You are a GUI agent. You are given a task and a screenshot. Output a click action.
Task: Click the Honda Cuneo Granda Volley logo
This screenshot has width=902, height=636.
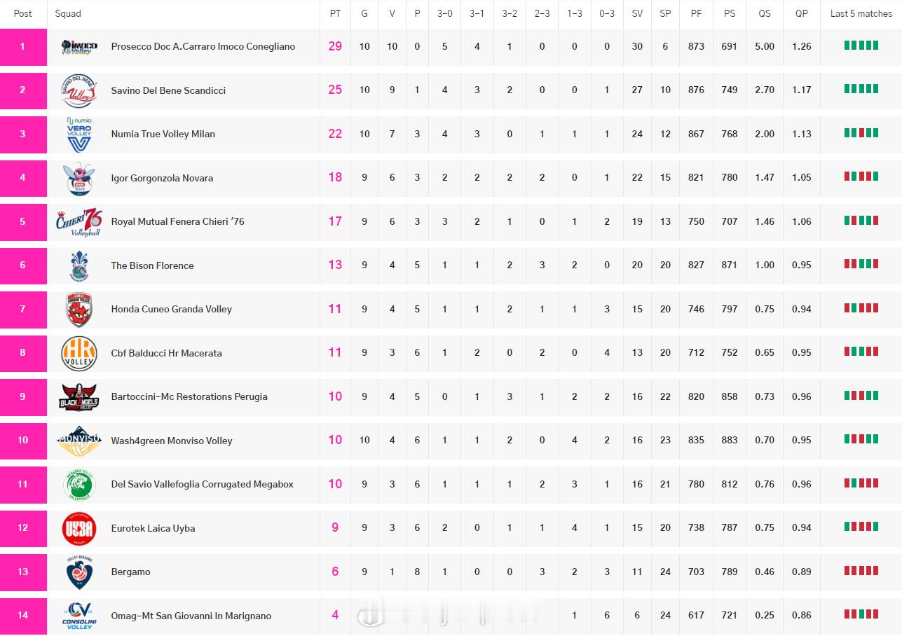(x=79, y=310)
